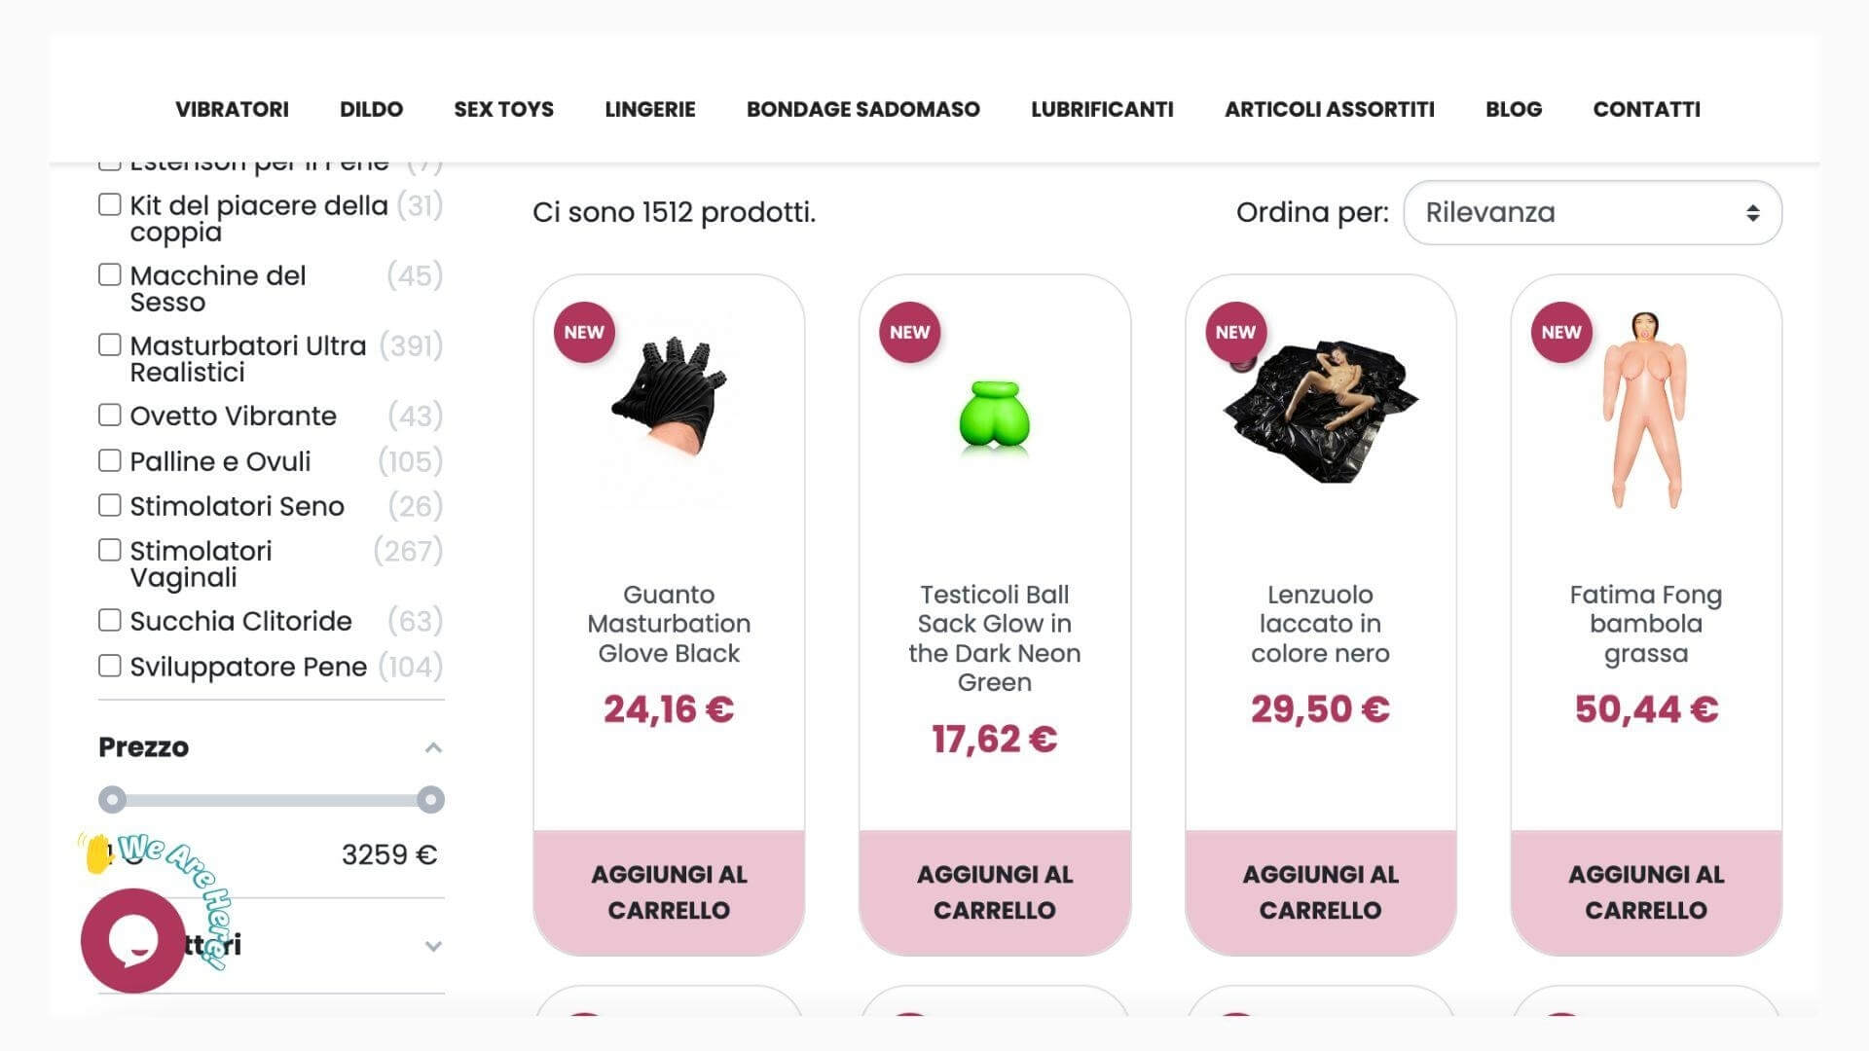Screen dimensions: 1869x1051
Task: Click the right price slider handle
Action: click(430, 800)
